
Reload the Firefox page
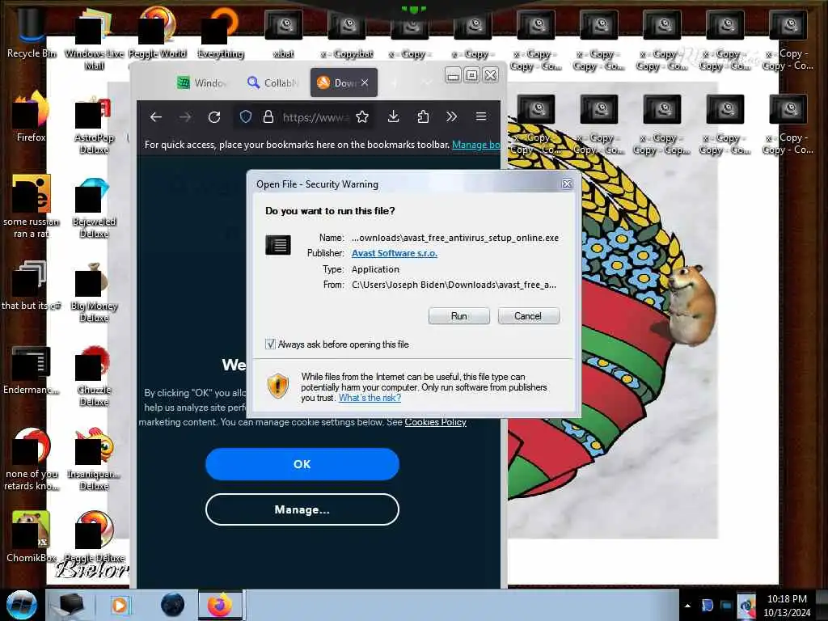[213, 117]
